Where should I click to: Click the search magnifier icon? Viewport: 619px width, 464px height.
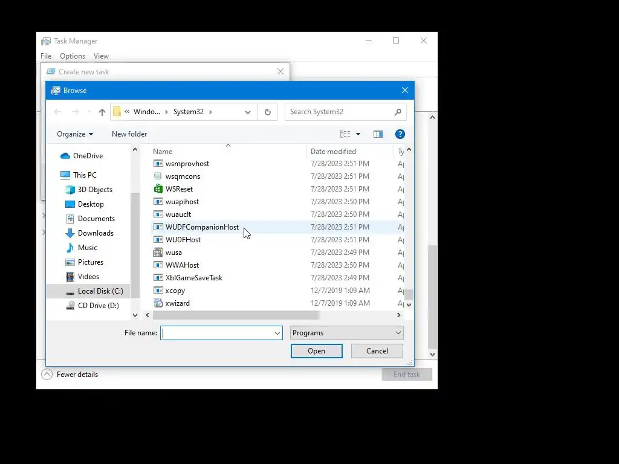(398, 112)
